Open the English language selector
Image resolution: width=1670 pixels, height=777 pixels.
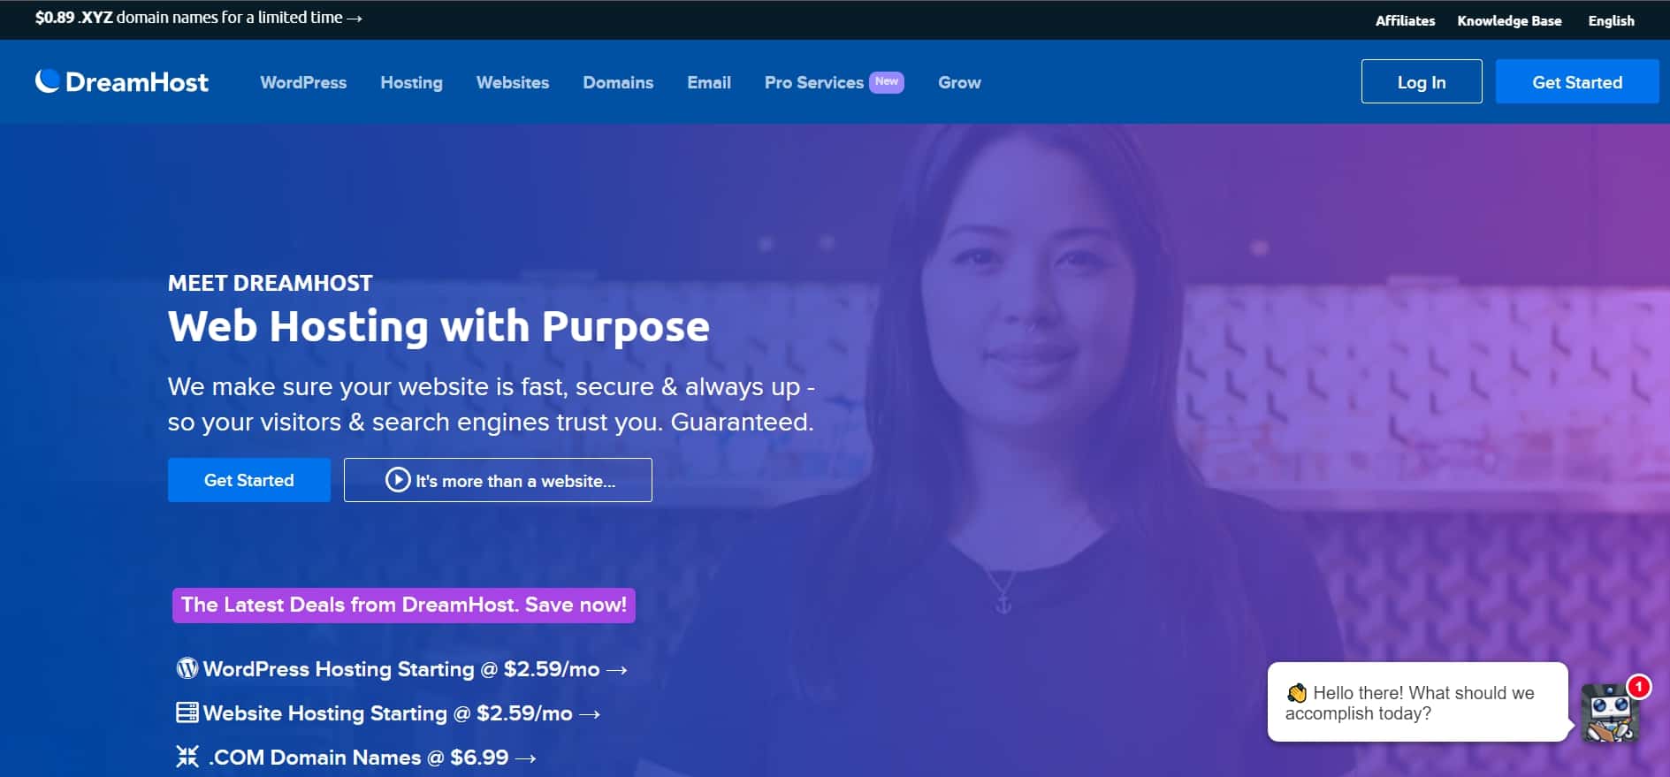pyautogui.click(x=1611, y=20)
